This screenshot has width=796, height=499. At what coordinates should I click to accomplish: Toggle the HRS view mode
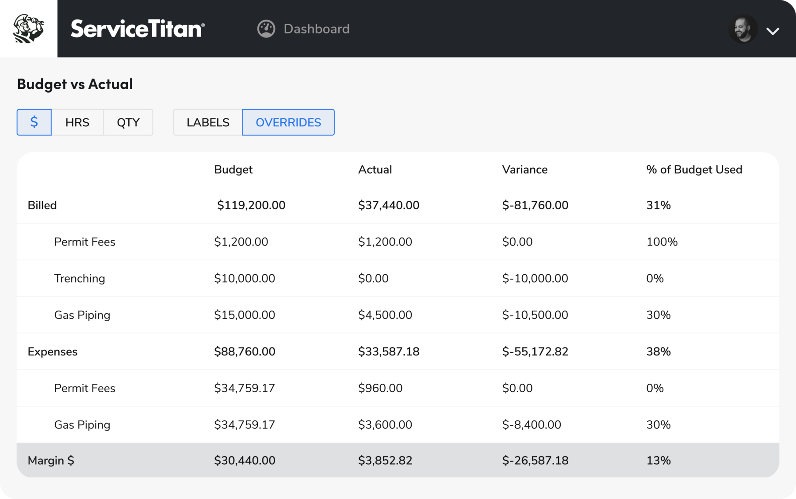point(78,122)
